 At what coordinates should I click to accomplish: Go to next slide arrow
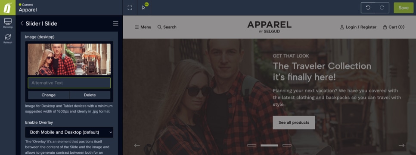(x=401, y=145)
